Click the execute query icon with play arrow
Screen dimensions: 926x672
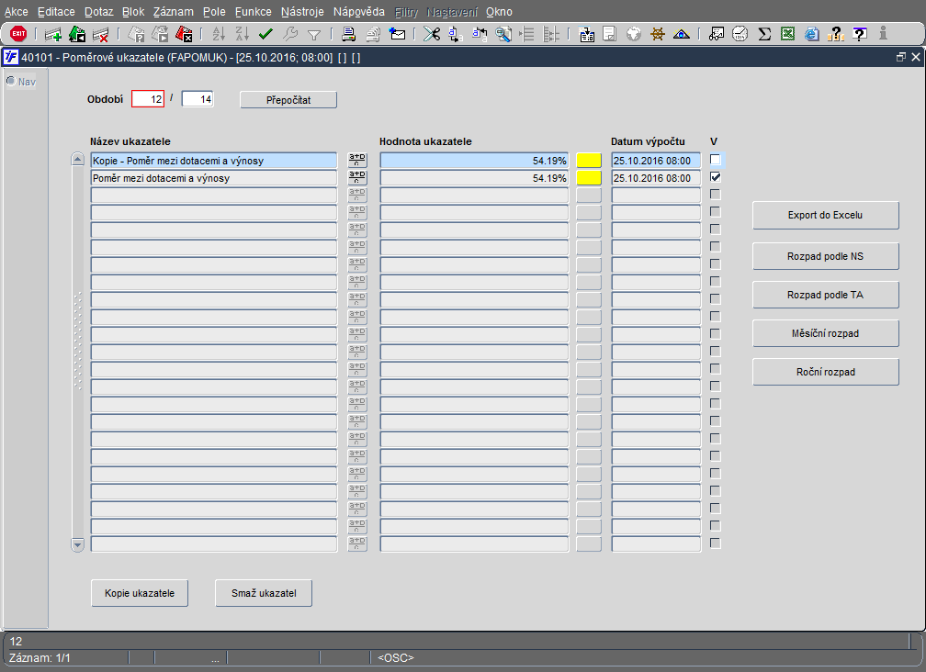pos(160,34)
